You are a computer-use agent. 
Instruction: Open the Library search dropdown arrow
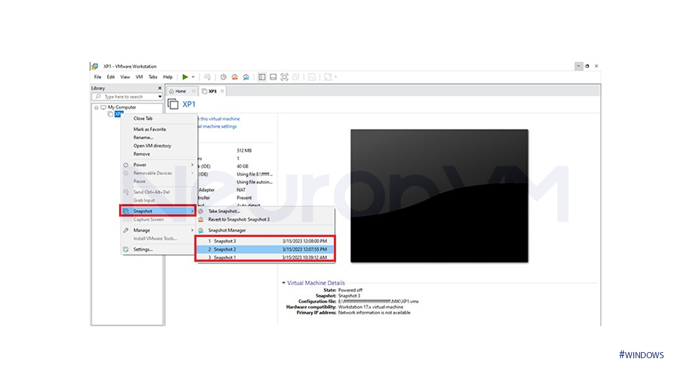160,97
